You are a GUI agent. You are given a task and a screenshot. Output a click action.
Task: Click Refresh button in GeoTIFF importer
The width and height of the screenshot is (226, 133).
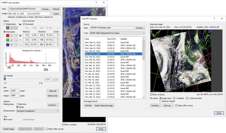tap(88, 106)
